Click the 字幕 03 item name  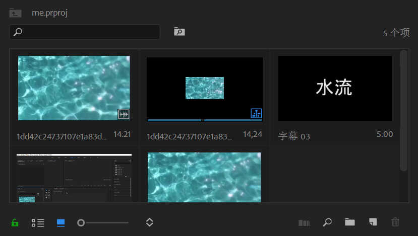[294, 136]
